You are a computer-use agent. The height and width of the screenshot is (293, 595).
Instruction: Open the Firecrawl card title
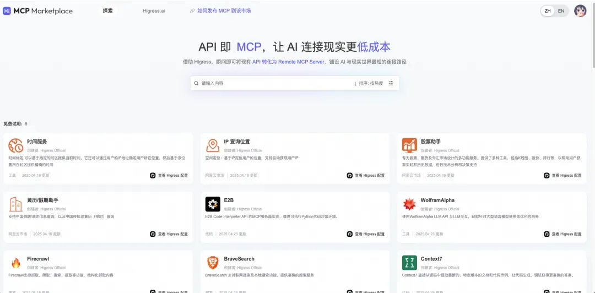pos(38,259)
